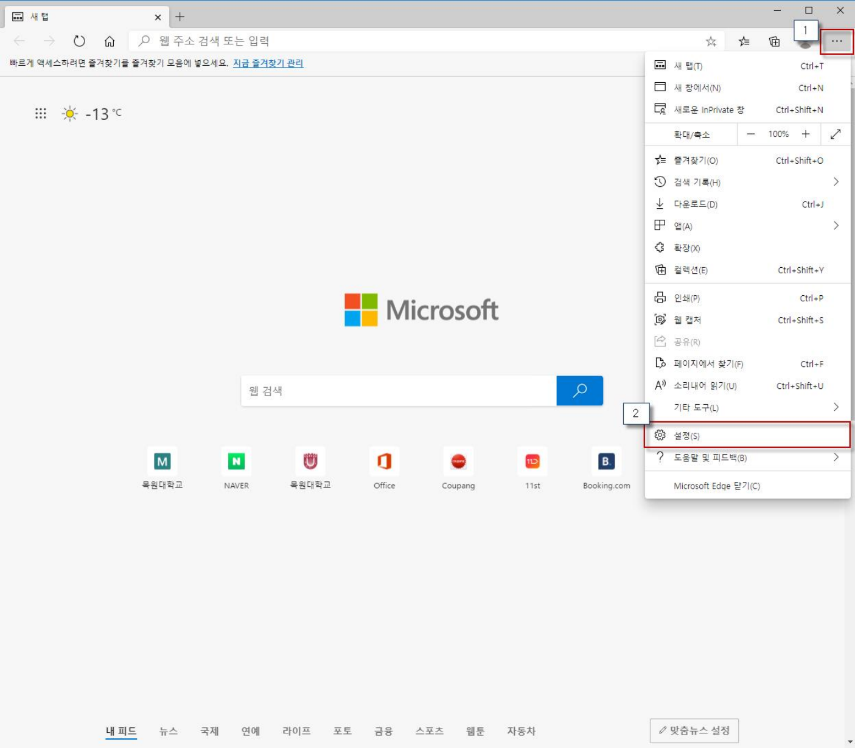Image resolution: width=855 pixels, height=748 pixels.
Task: Click the NAVER quick link tile
Action: [236, 462]
